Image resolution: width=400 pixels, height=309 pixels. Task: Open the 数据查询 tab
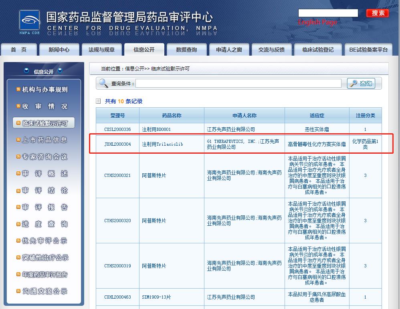[x=186, y=50]
